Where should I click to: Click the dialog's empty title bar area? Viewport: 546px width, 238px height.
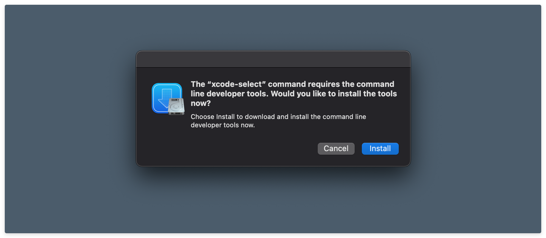[273, 59]
